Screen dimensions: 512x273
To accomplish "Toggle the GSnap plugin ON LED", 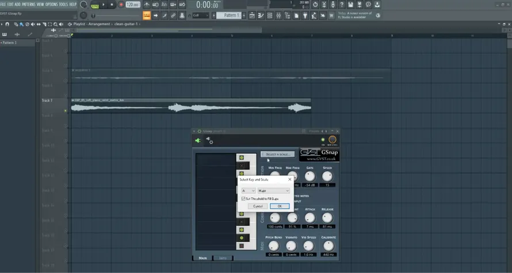I will point(323,140).
